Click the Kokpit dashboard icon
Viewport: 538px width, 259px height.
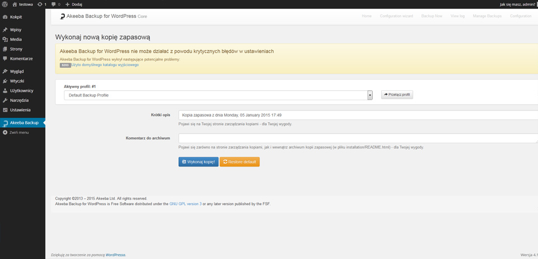click(5, 17)
